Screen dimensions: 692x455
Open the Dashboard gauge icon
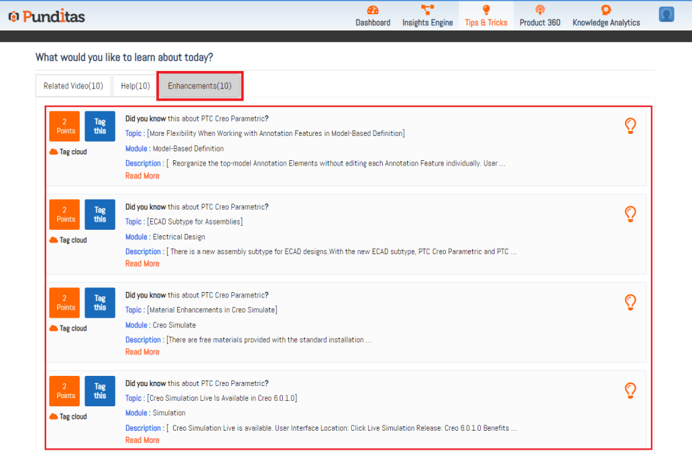coord(373,10)
